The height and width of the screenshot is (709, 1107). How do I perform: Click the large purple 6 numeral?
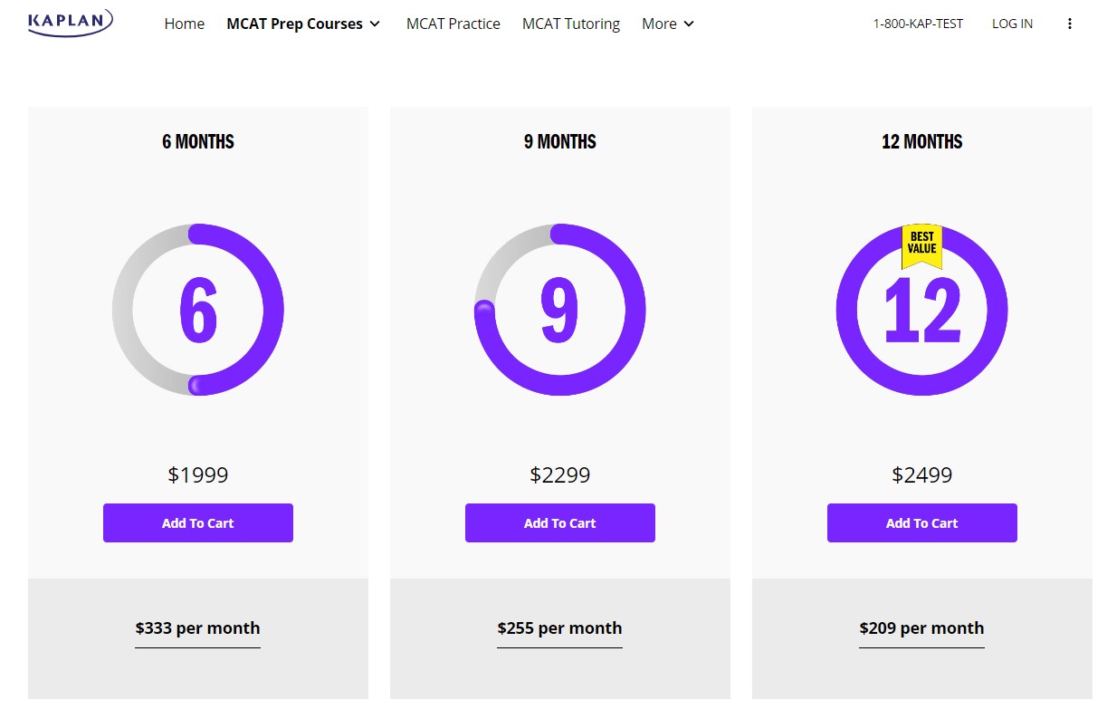point(198,310)
